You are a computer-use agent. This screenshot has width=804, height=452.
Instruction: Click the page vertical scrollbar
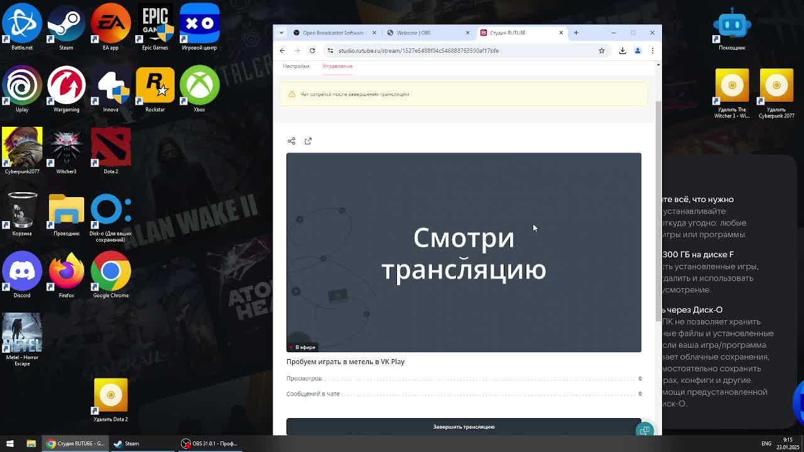click(658, 207)
